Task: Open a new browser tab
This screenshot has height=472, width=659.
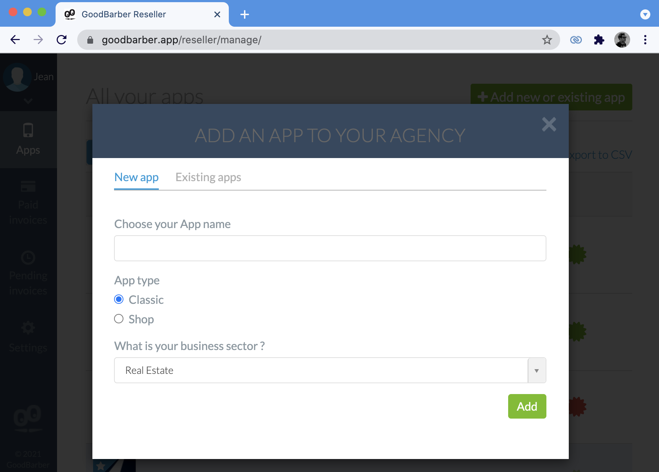Action: click(x=245, y=14)
